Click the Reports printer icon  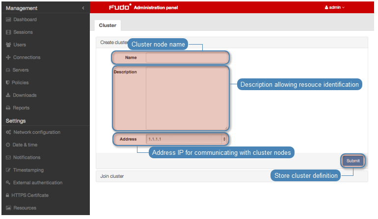[8, 108]
